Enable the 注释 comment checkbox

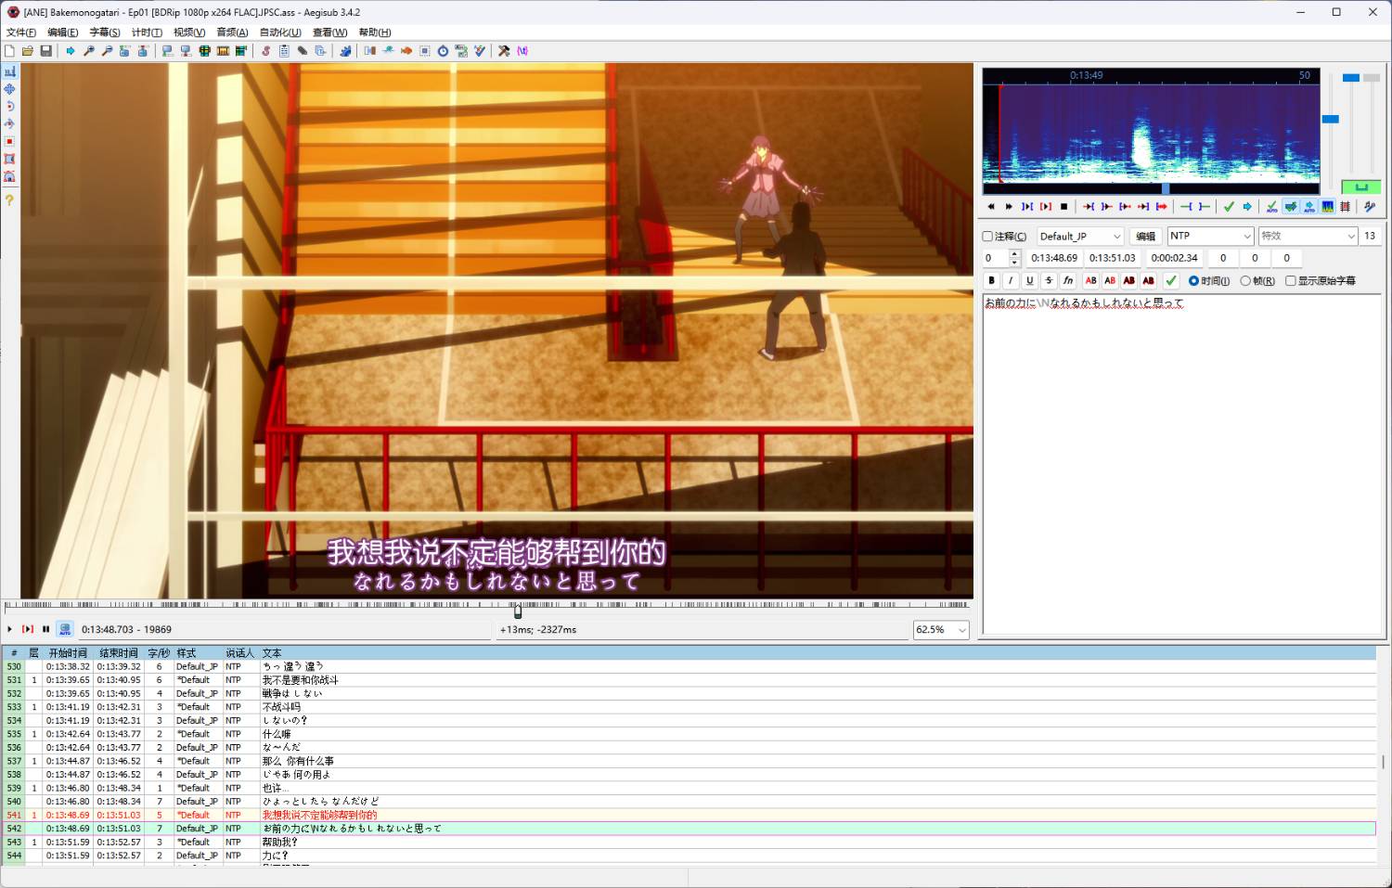pos(987,237)
